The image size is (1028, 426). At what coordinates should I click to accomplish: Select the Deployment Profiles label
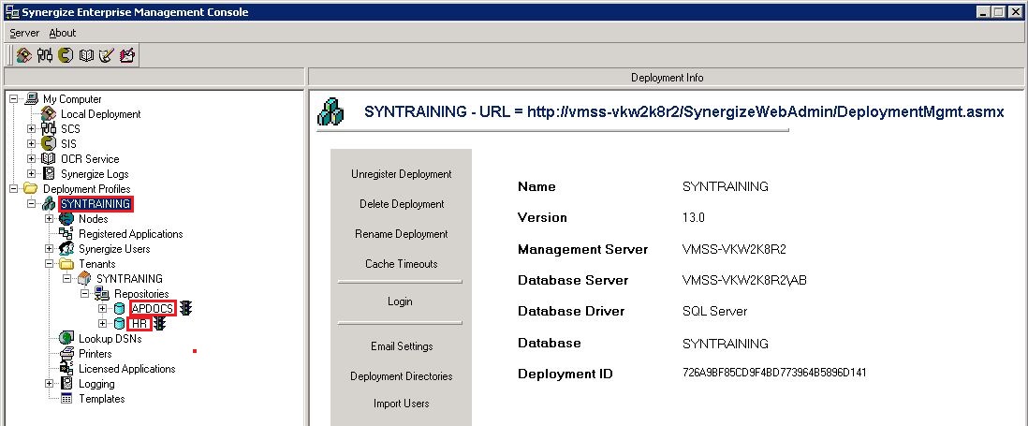click(x=86, y=189)
